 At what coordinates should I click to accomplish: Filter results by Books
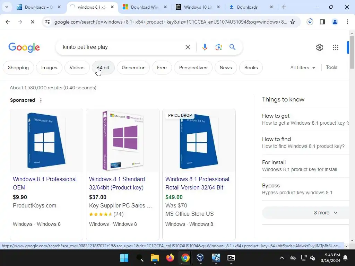[251, 68]
